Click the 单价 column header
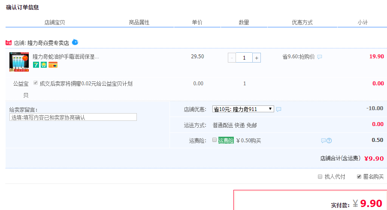The height and width of the screenshot is (210, 387). tap(197, 22)
